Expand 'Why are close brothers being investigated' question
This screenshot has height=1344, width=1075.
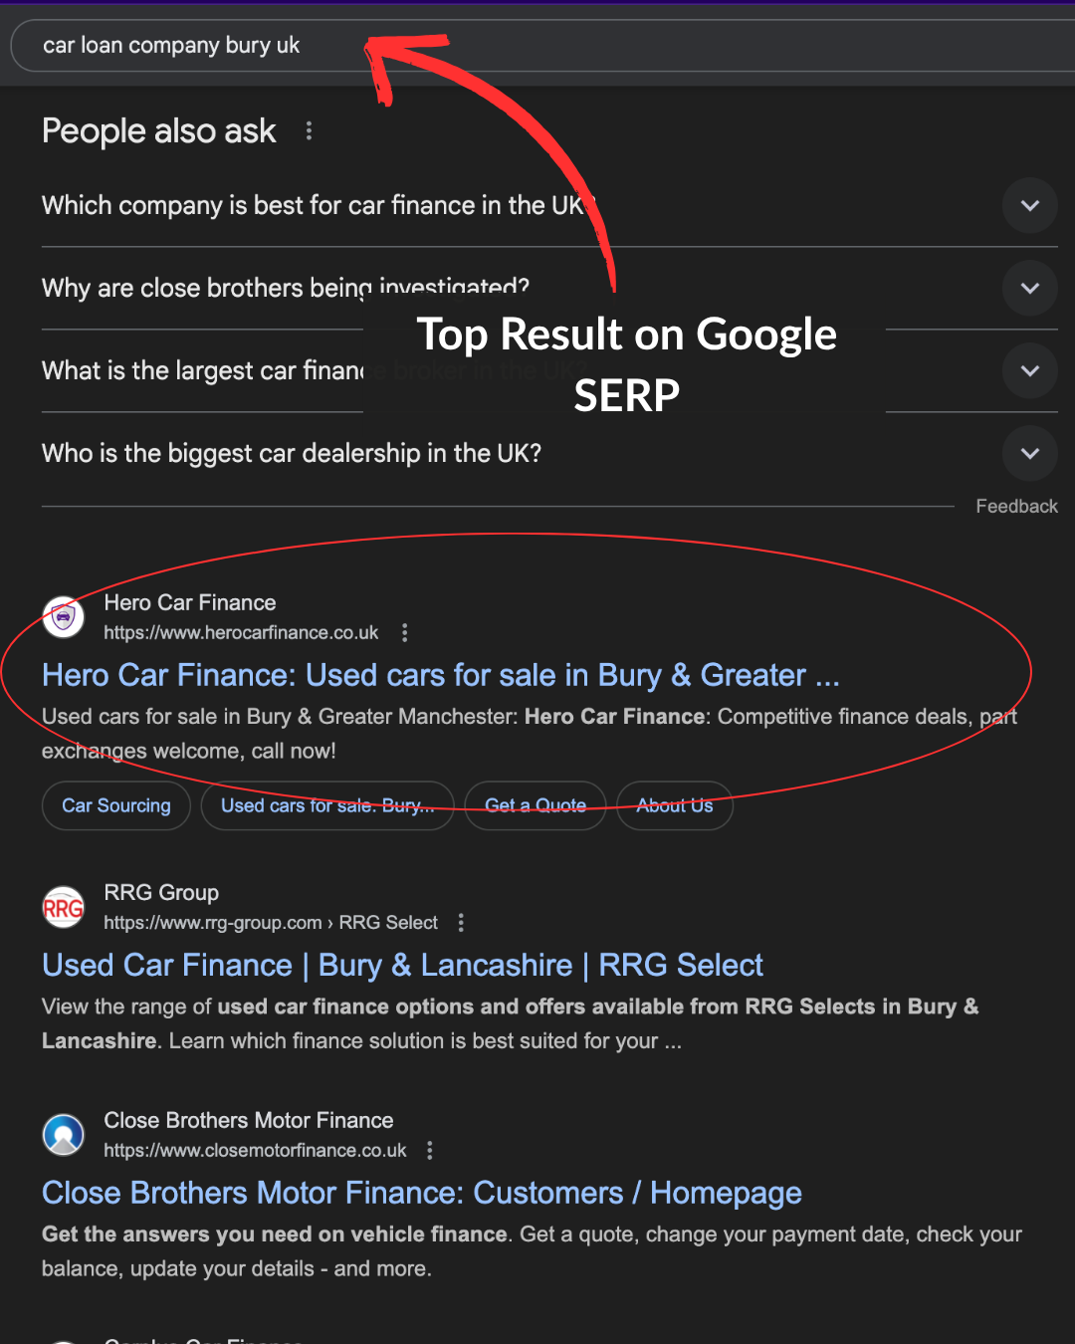(1029, 288)
